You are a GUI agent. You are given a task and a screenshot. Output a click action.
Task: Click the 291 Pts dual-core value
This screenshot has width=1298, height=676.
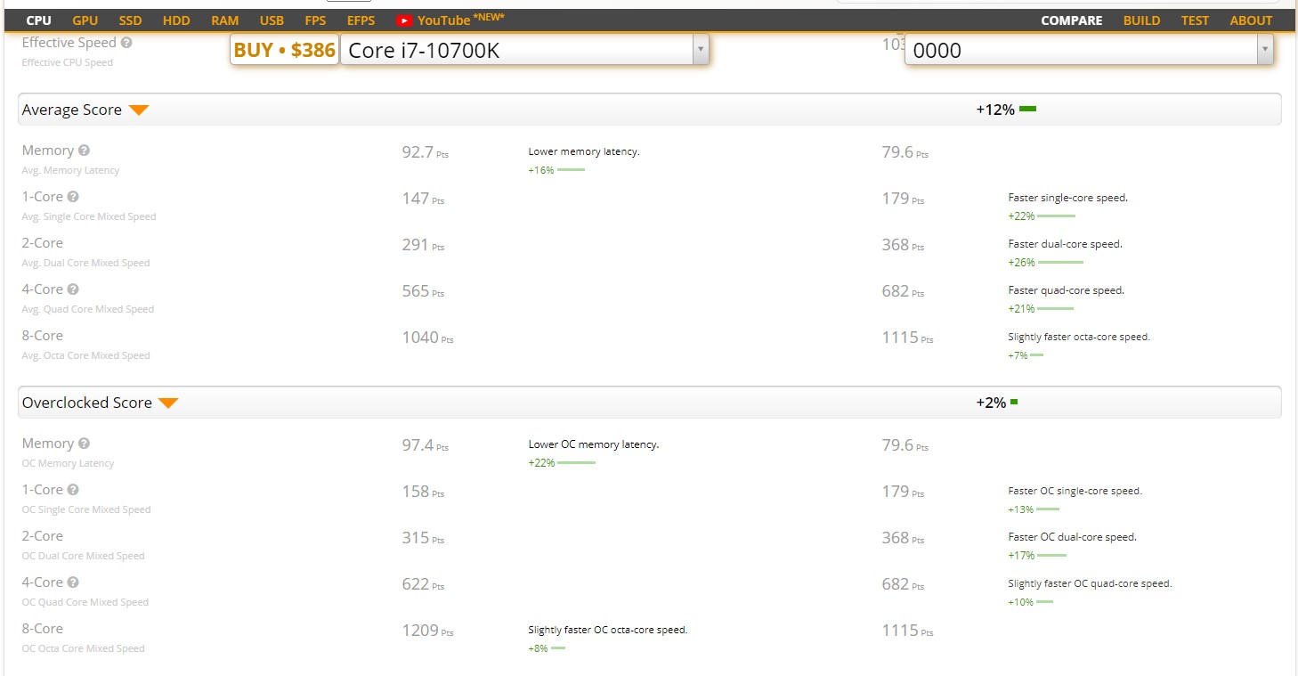click(x=423, y=245)
